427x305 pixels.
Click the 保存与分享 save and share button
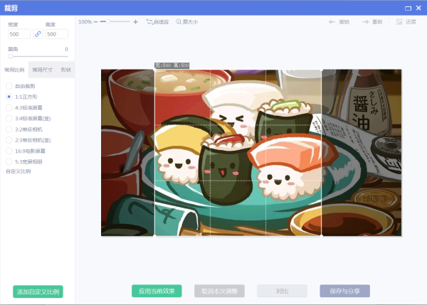344,291
